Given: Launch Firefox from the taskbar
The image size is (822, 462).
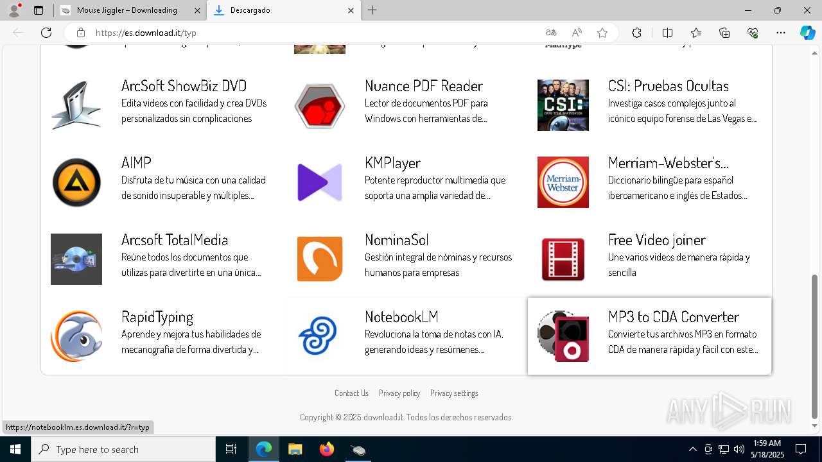Looking at the screenshot, I should 327,449.
